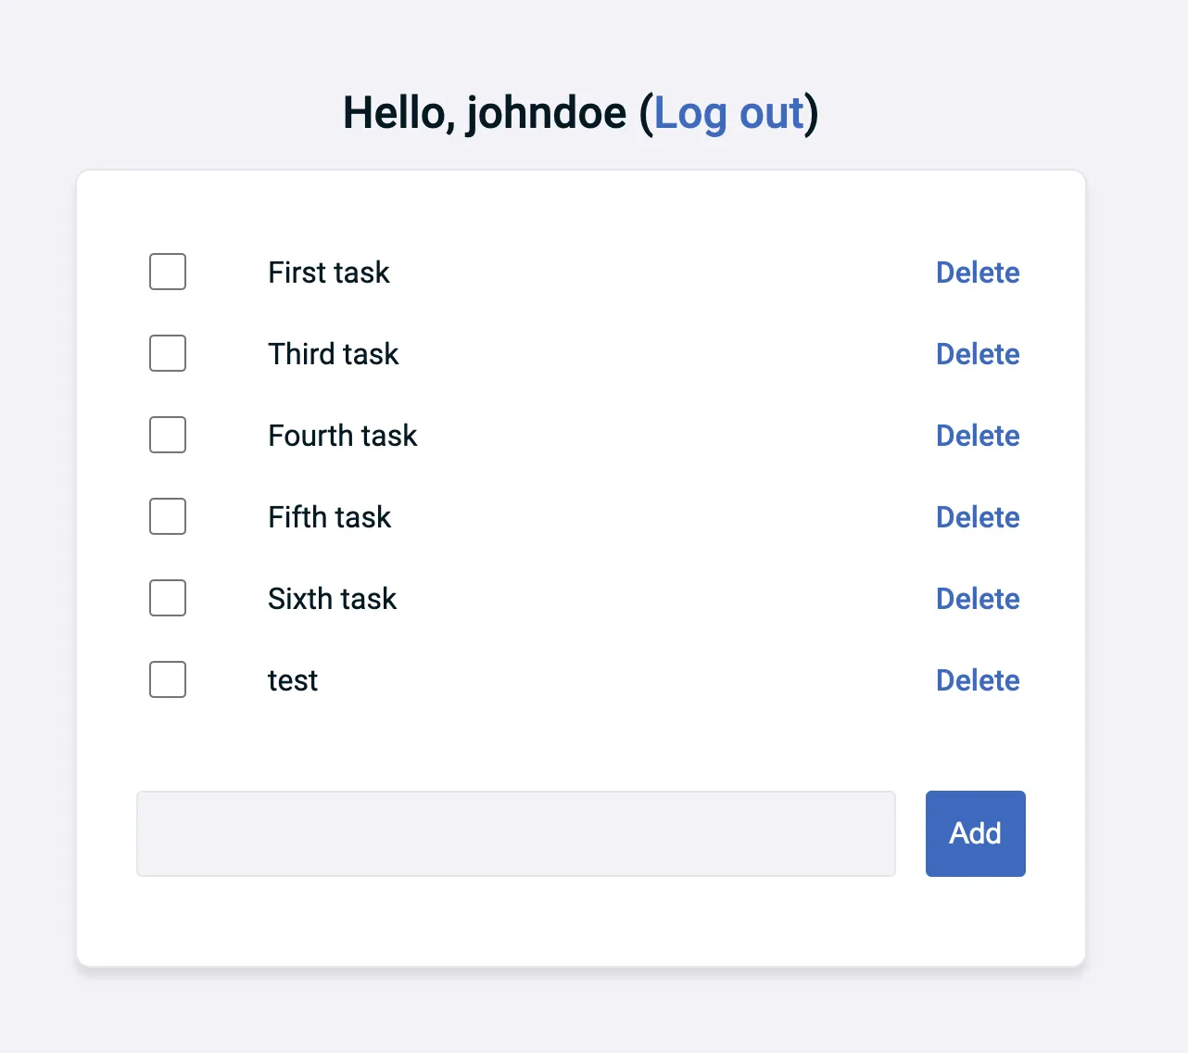The image size is (1188, 1053).
Task: Select the Fifth task label text
Action: pyautogui.click(x=329, y=516)
